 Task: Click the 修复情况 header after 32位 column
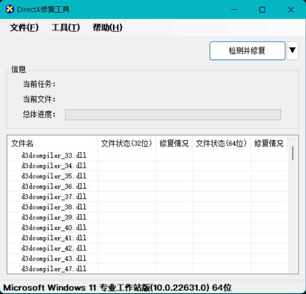(174, 144)
